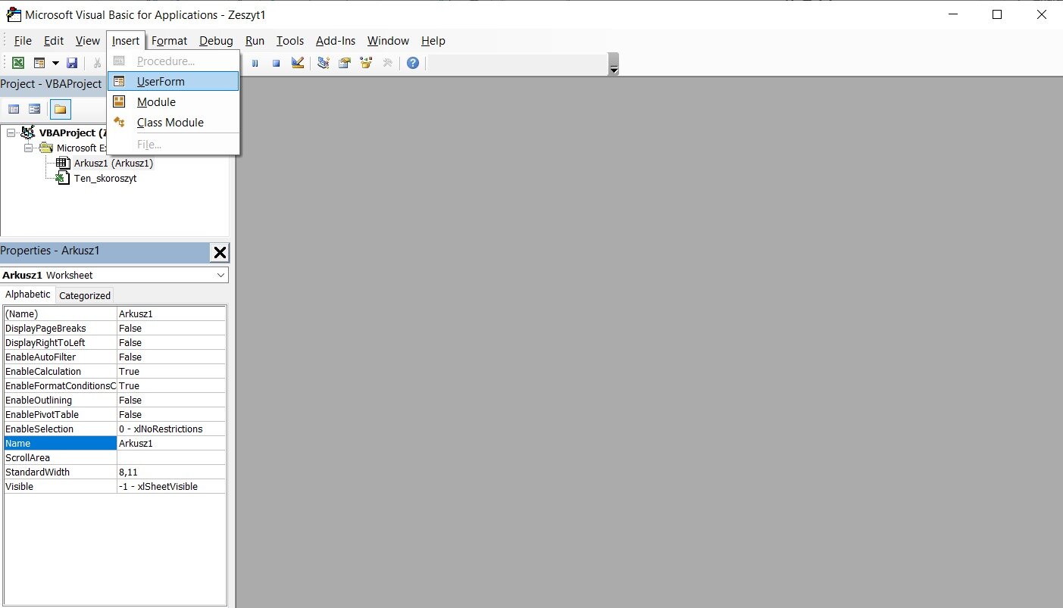Close the open Insert menu
This screenshot has width=1063, height=608.
[x=126, y=41]
